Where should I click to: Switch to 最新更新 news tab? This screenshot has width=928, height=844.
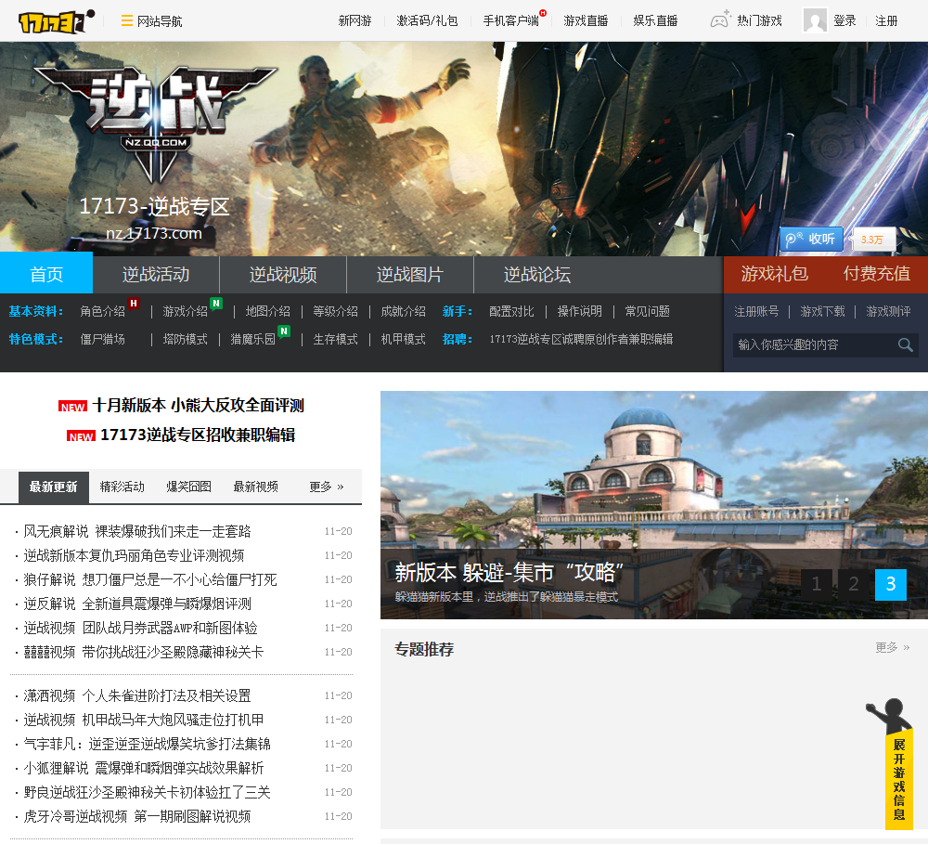pyautogui.click(x=53, y=487)
